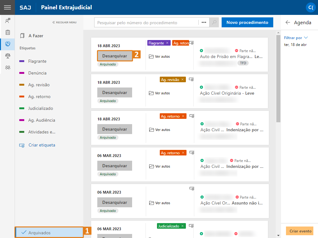This screenshot has width=318, height=238.
Task: Go back using the Agenda arrow
Action: [288, 22]
